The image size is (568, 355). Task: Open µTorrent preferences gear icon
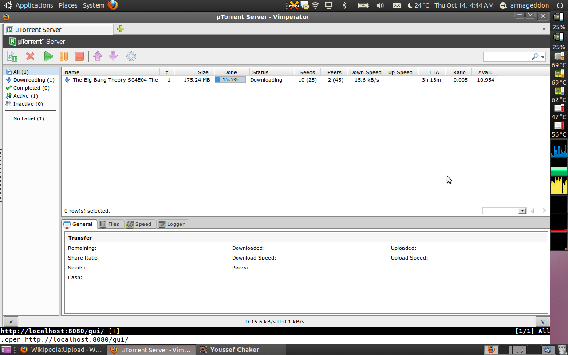click(131, 56)
